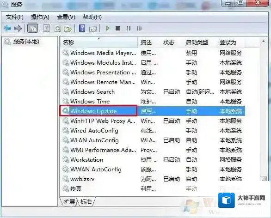Click 已启动 status of WinHTTP Web Proxy
This screenshot has width=271, height=218.
click(172, 121)
